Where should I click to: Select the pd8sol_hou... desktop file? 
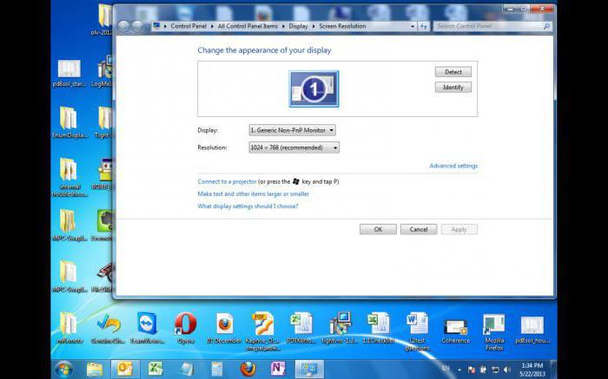click(532, 329)
